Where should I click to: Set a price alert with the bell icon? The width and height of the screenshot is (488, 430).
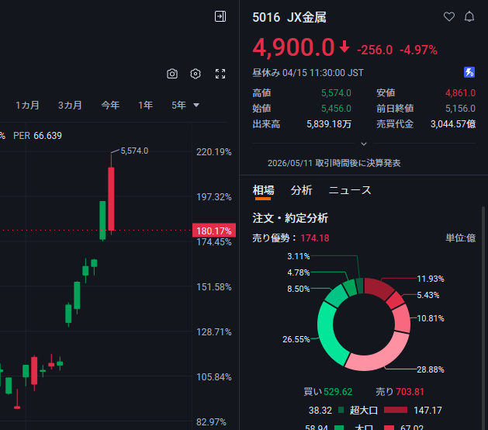pyautogui.click(x=469, y=16)
